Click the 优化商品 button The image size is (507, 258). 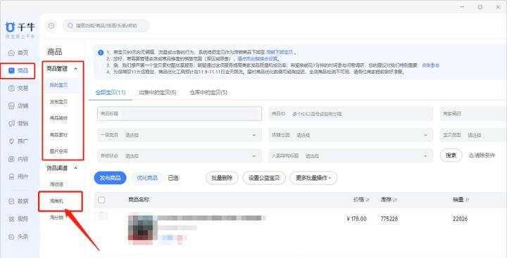[x=147, y=178]
